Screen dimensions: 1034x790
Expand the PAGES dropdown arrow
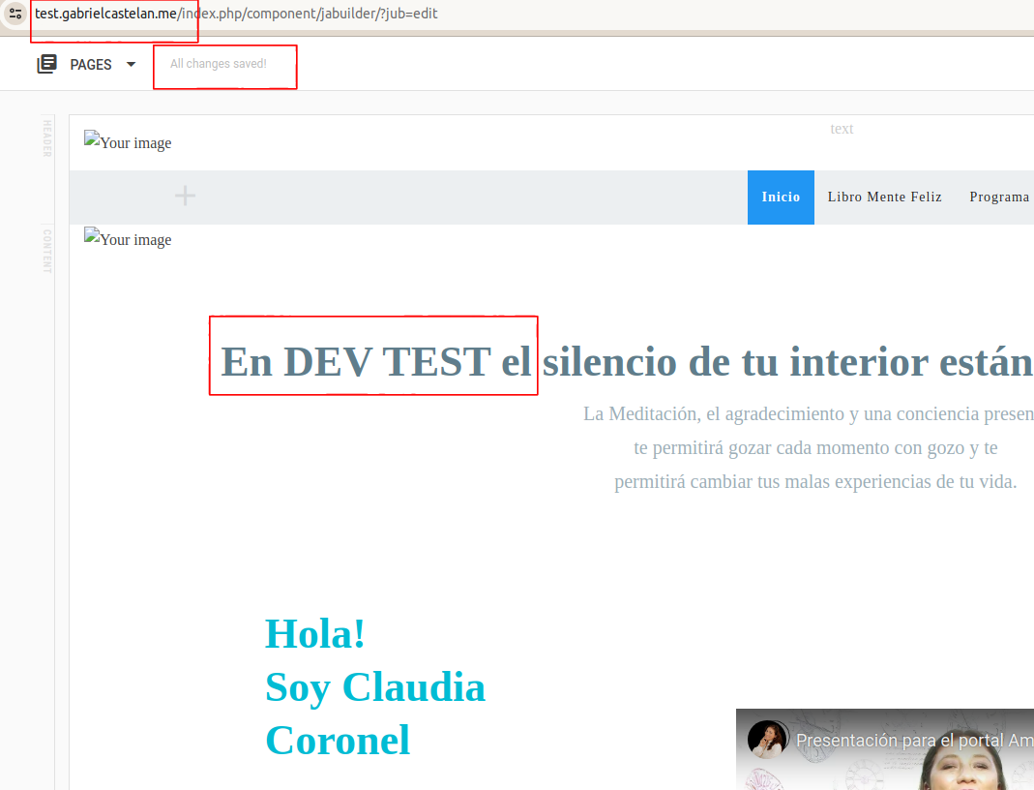[x=131, y=64]
